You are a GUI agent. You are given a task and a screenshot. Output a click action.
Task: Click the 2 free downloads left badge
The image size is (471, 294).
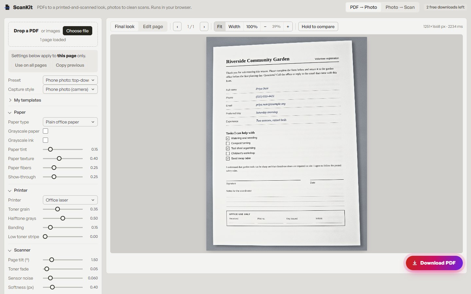pos(445,7)
